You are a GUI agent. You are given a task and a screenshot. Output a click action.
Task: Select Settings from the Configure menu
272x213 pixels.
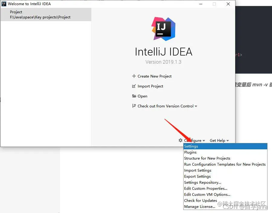(225, 146)
